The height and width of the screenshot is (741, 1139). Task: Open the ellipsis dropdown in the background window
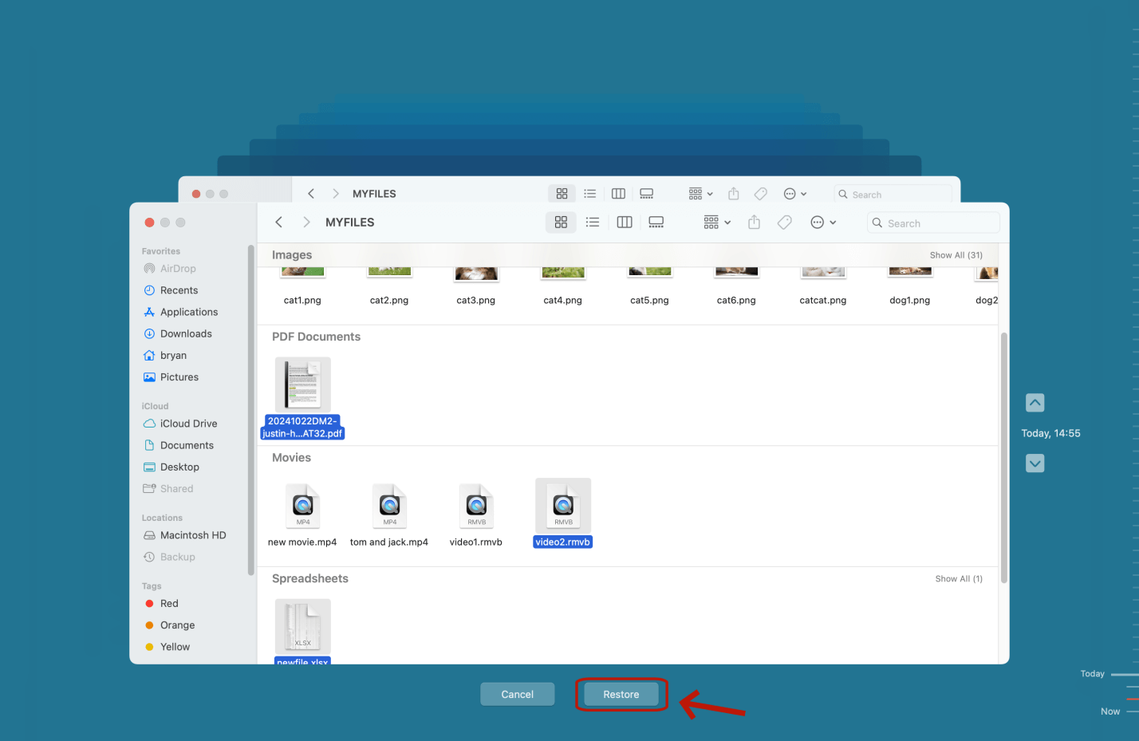click(x=794, y=193)
